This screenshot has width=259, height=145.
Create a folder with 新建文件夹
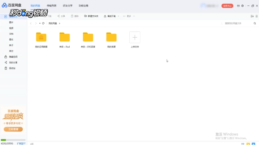pyautogui.click(x=91, y=16)
